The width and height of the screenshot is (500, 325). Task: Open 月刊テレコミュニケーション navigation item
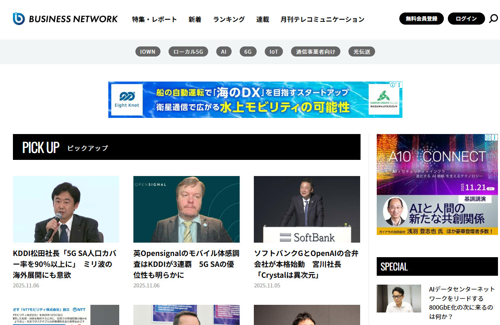322,19
